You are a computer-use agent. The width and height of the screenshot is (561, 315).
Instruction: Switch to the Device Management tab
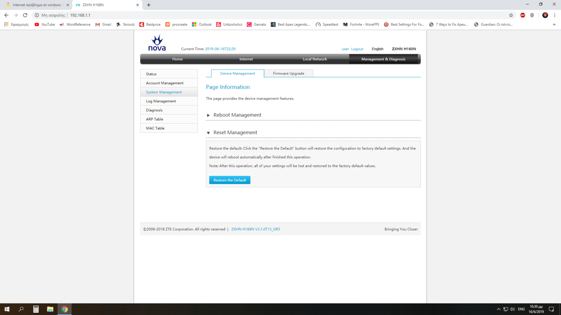click(x=238, y=73)
